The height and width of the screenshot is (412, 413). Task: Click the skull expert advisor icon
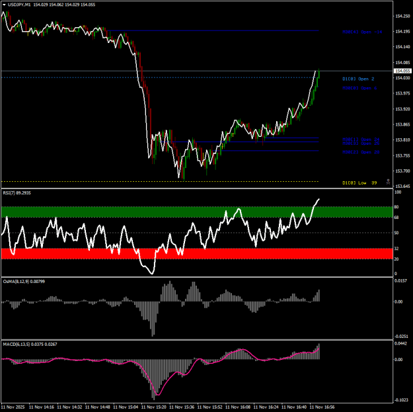point(388,182)
